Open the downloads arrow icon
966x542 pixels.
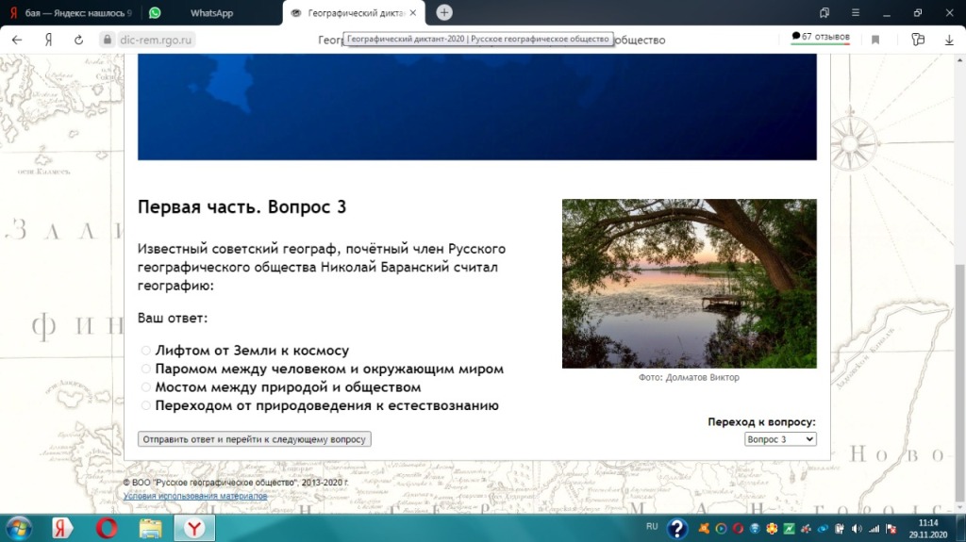pyautogui.click(x=949, y=41)
